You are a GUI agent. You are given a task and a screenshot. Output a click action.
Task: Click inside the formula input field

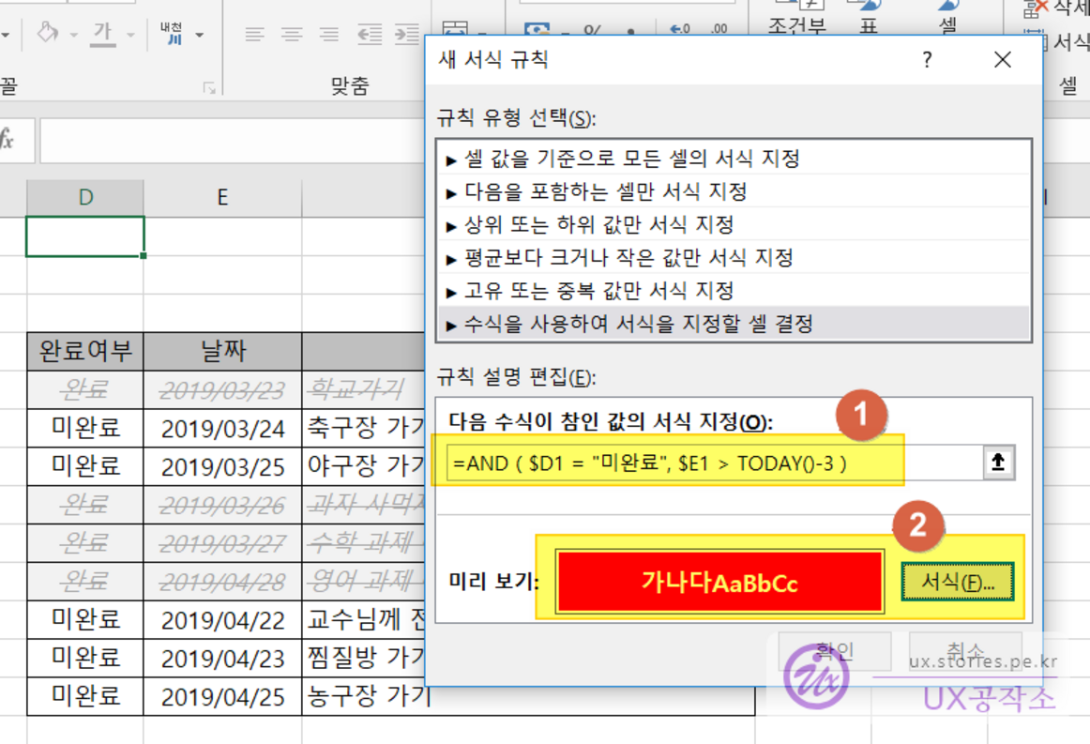click(713, 463)
